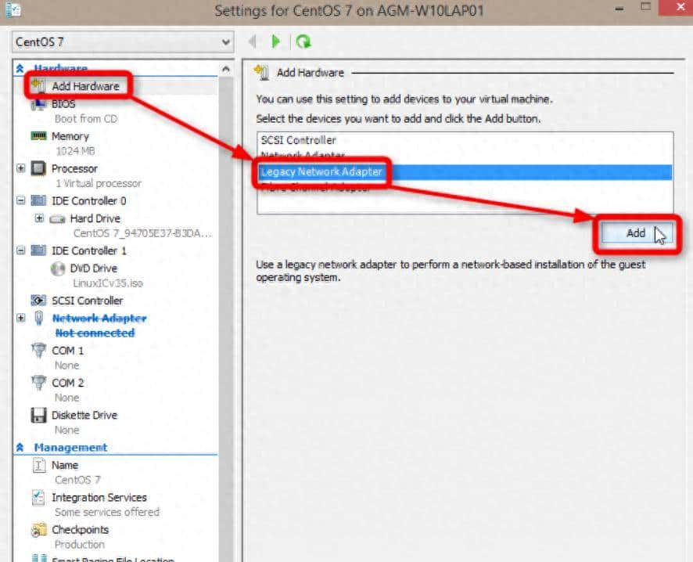693x562 pixels.
Task: Click the COM 2 port icon
Action: pyautogui.click(x=39, y=383)
